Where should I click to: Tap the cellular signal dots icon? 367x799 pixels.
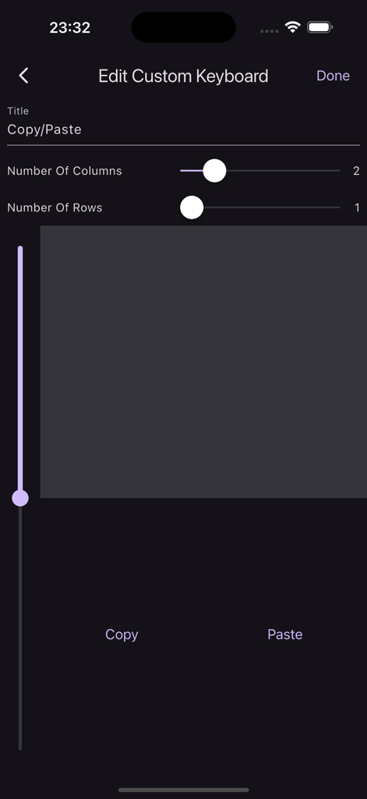[270, 31]
